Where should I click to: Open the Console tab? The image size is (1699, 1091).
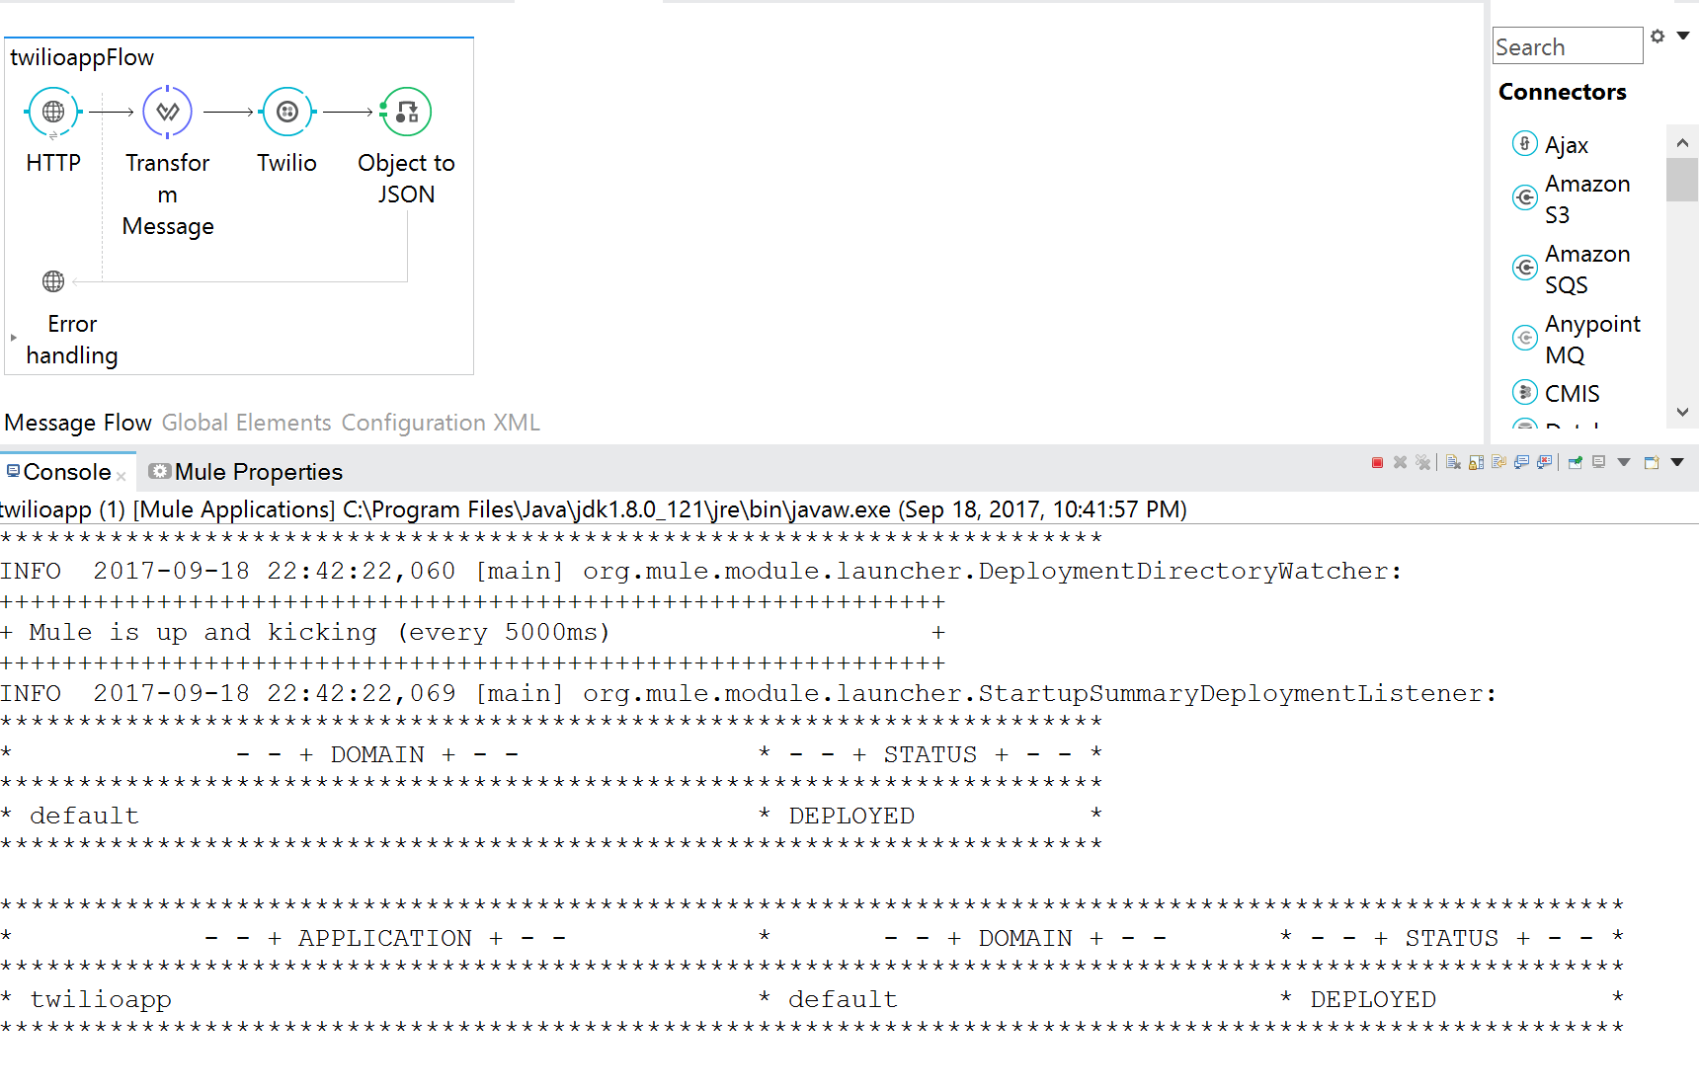coord(66,472)
